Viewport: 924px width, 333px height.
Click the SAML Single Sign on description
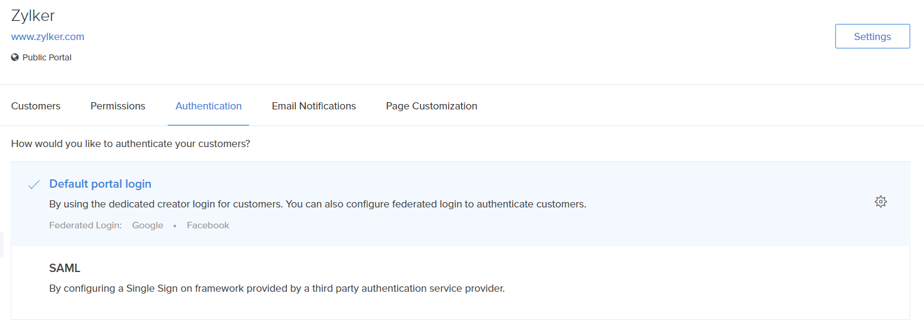[x=277, y=289]
